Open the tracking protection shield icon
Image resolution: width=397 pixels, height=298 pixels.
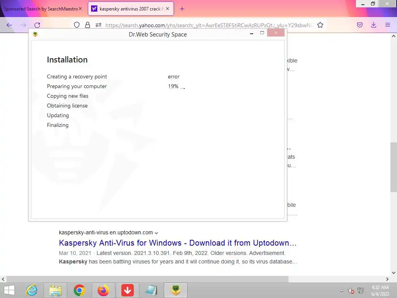(77, 25)
